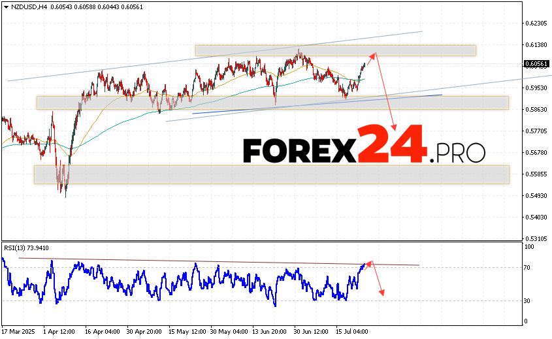Select the price axis label 0.53105
Screen dimensions: 552x339
point(536,238)
